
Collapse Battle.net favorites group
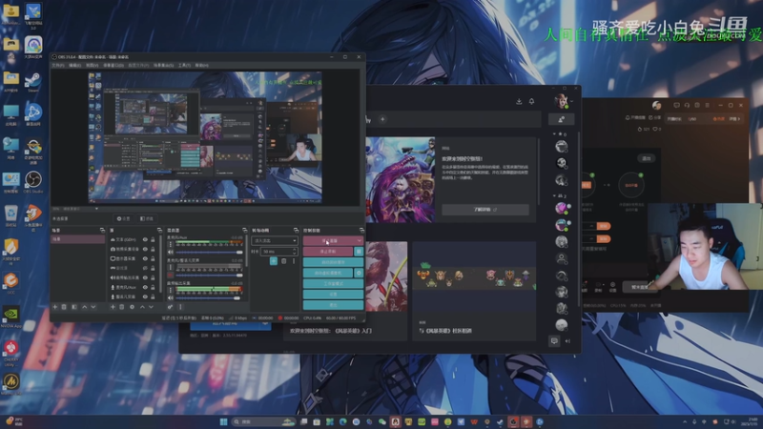click(x=555, y=134)
